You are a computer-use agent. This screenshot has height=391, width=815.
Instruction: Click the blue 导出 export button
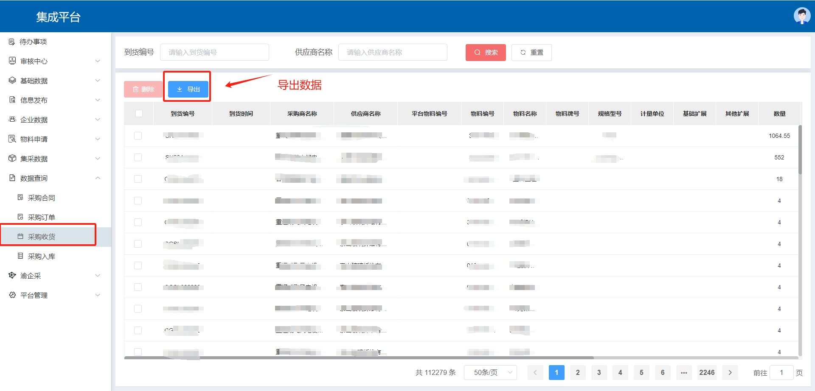188,89
